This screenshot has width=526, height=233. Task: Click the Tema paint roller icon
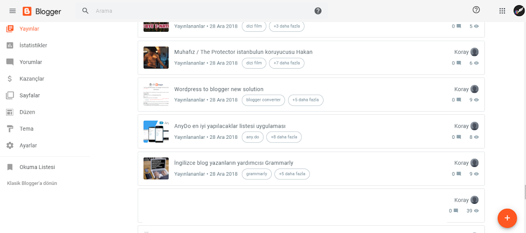pyautogui.click(x=10, y=129)
